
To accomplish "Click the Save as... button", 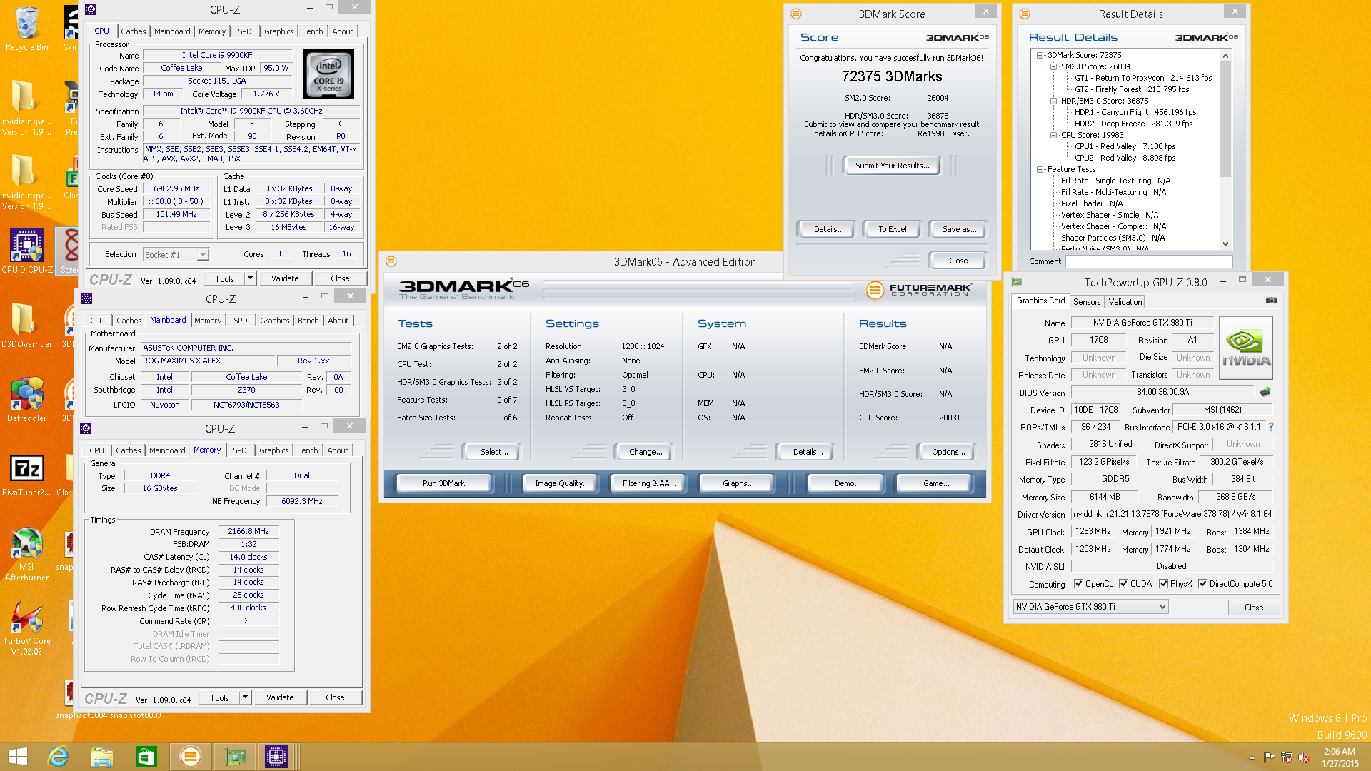I will [959, 229].
